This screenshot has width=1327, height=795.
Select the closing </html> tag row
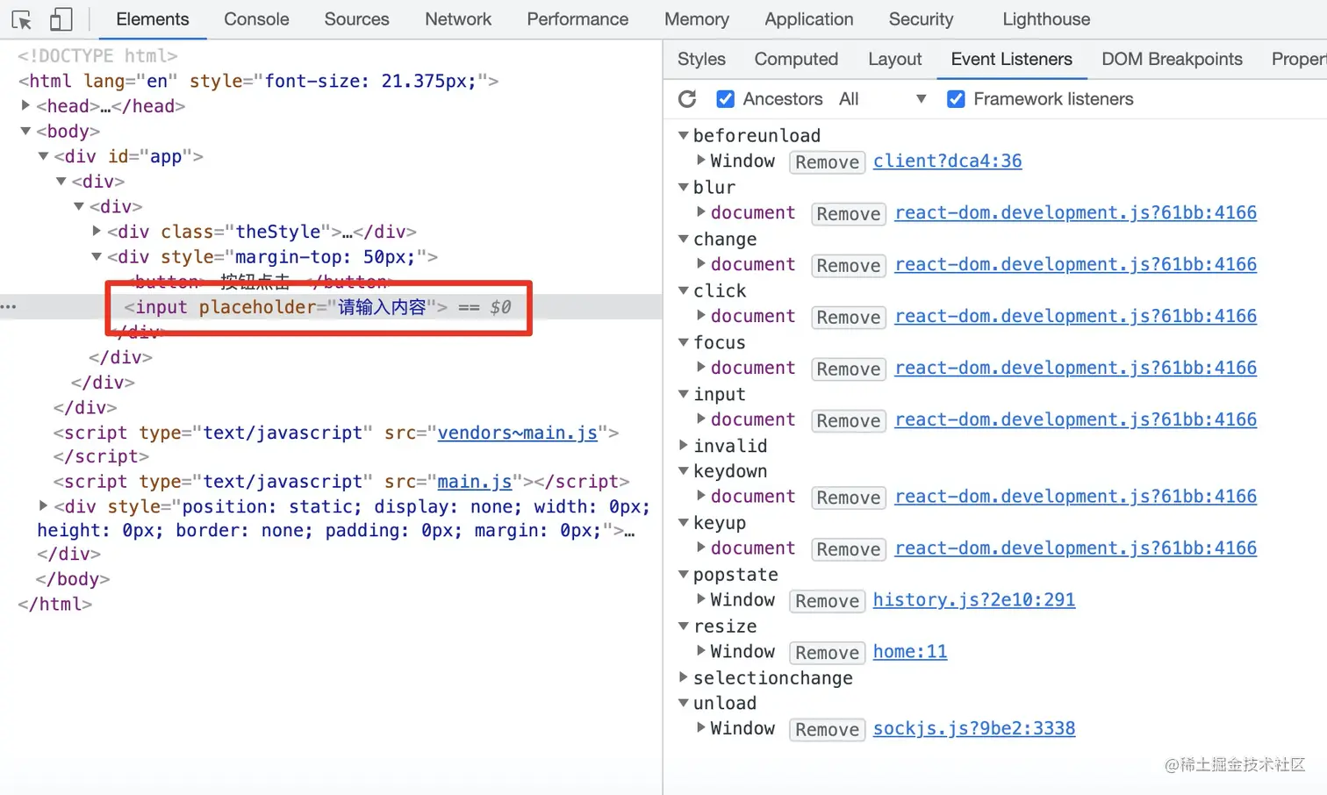coord(54,604)
